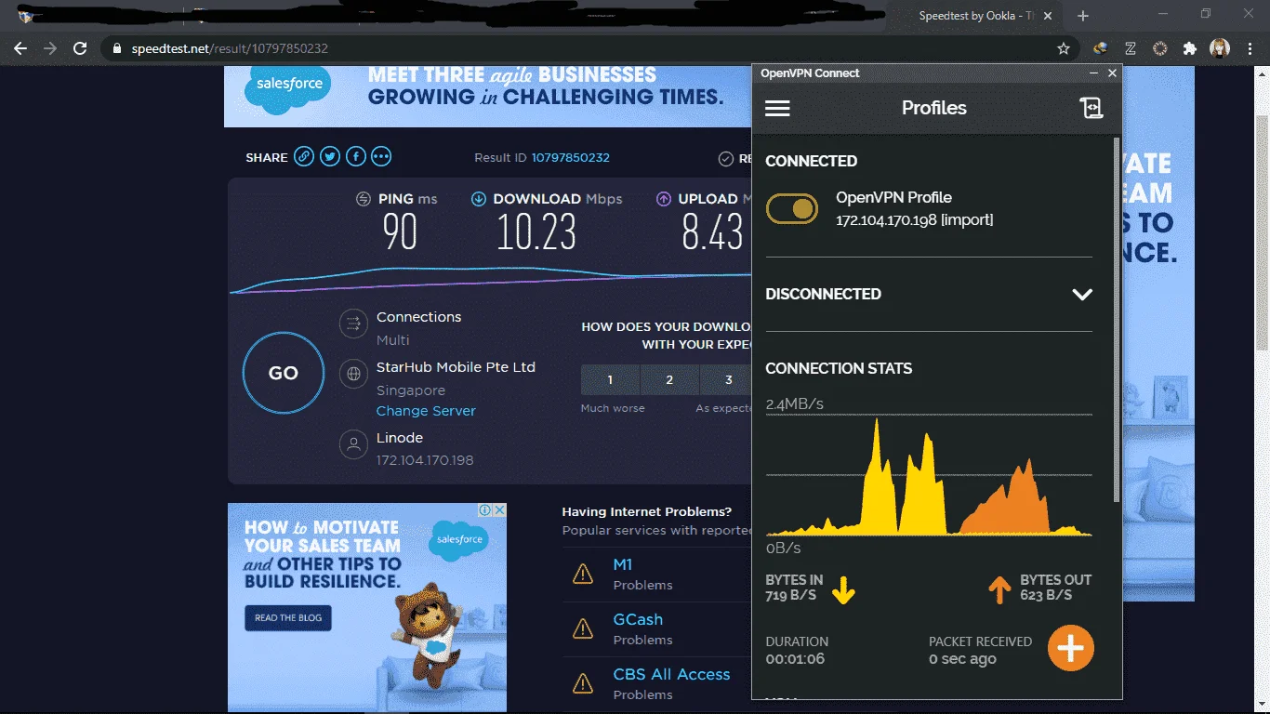
Task: Open the CBS All Access problems link
Action: click(x=671, y=674)
